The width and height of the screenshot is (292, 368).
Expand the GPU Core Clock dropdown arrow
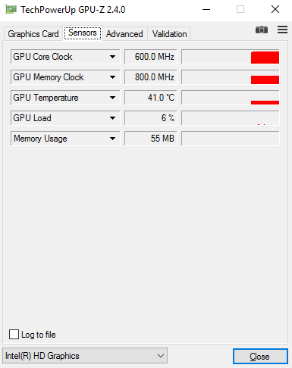click(112, 57)
